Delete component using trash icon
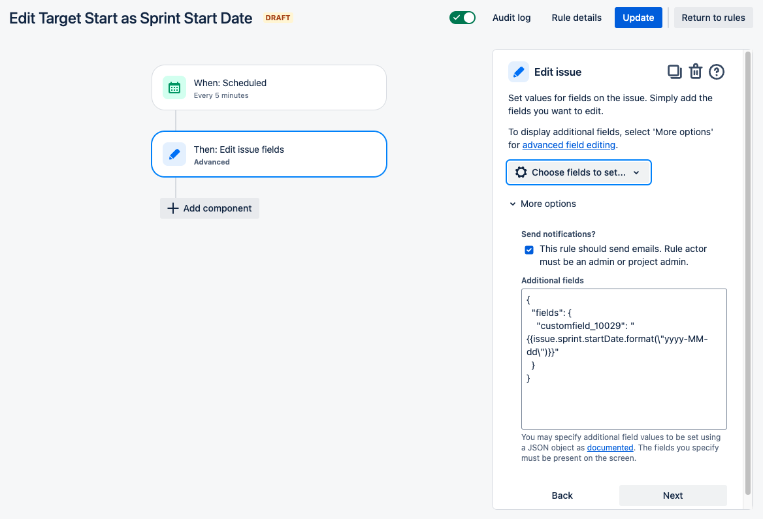This screenshot has height=519, width=763. (695, 72)
